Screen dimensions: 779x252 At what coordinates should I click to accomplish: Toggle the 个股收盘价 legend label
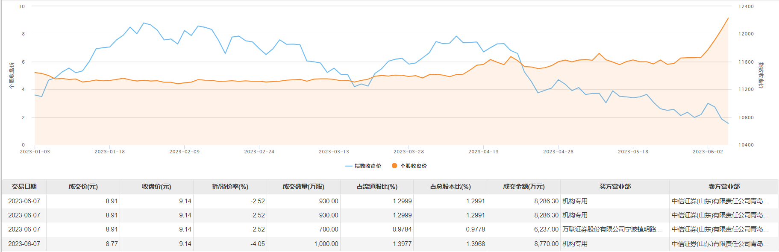pos(414,166)
